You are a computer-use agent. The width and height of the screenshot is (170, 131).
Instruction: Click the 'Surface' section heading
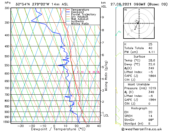pyautogui.click(x=139, y=57)
